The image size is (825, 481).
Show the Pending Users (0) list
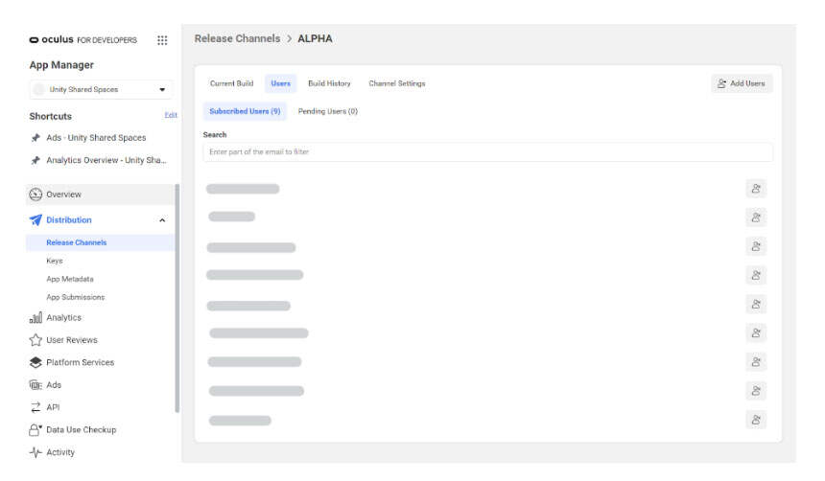click(327, 111)
